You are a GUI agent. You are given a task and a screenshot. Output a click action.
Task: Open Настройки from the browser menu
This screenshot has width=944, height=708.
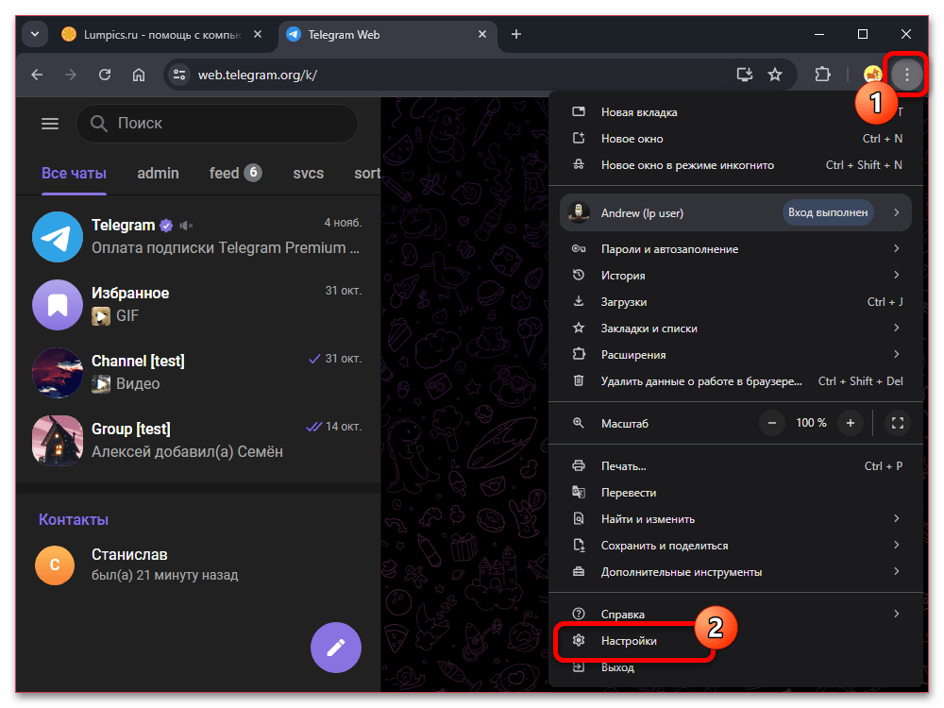pos(630,641)
